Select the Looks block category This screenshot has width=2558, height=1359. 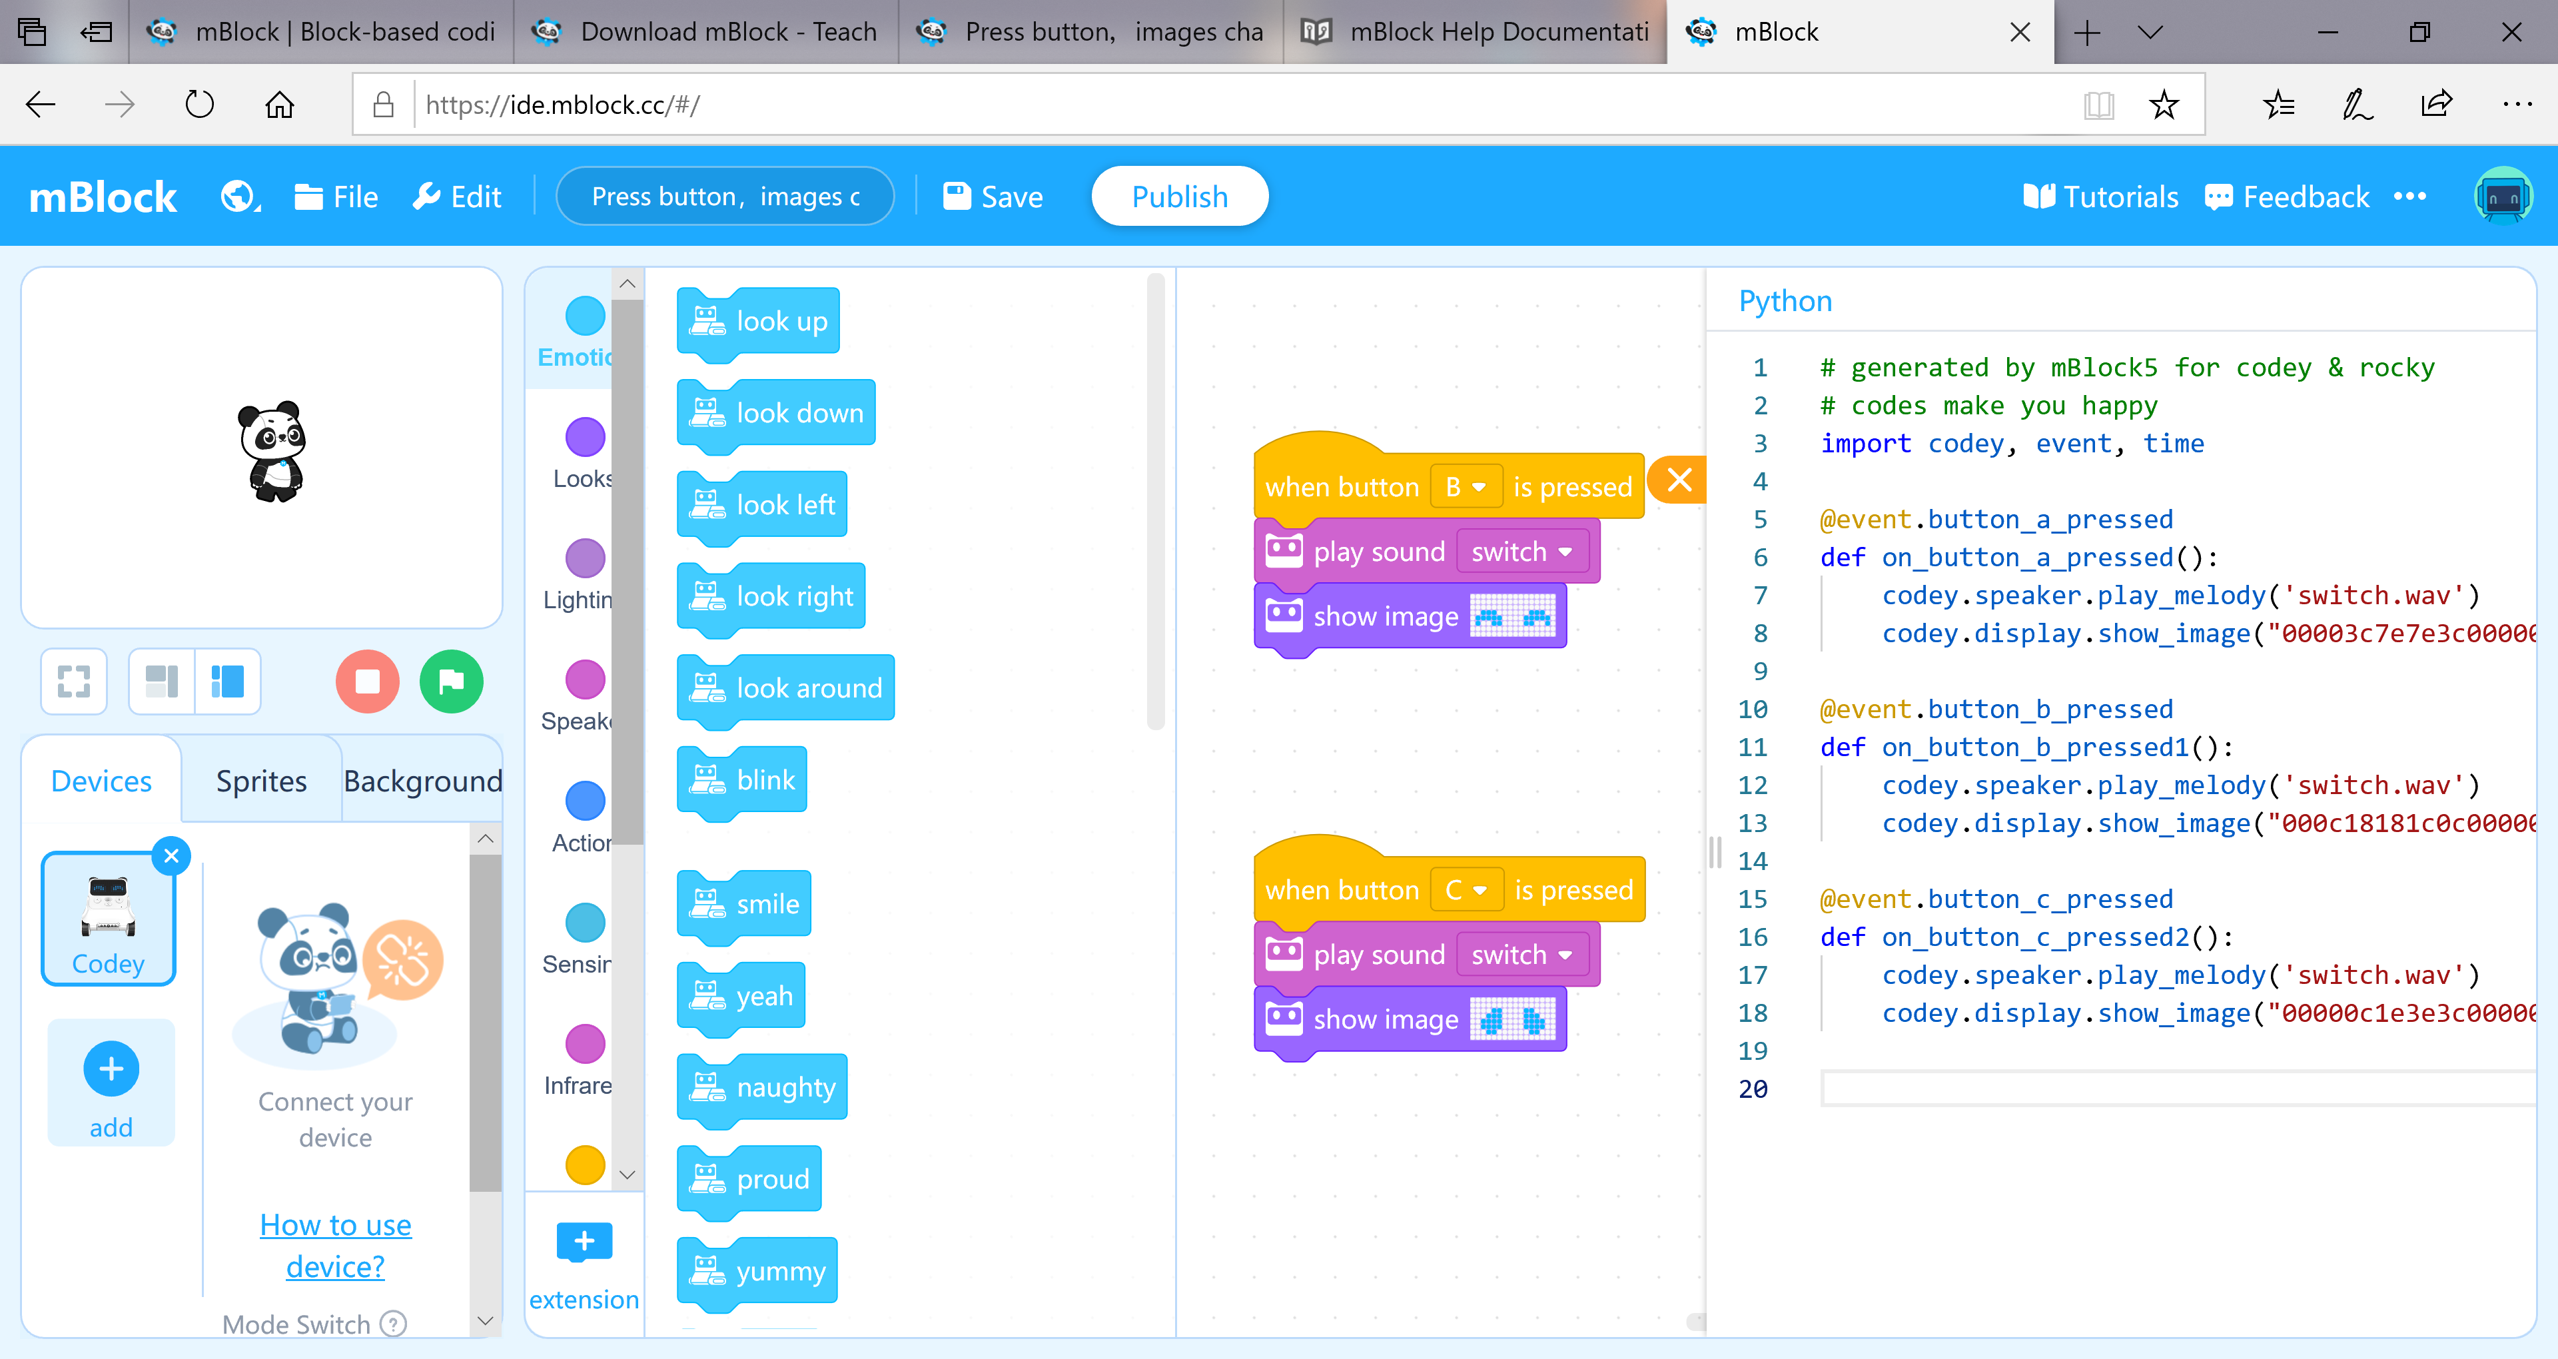pos(585,438)
